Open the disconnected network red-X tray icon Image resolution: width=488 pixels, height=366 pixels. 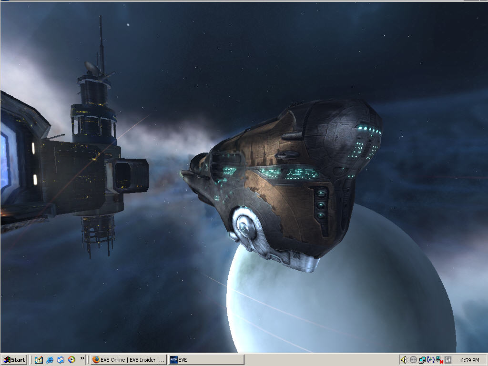(x=439, y=360)
